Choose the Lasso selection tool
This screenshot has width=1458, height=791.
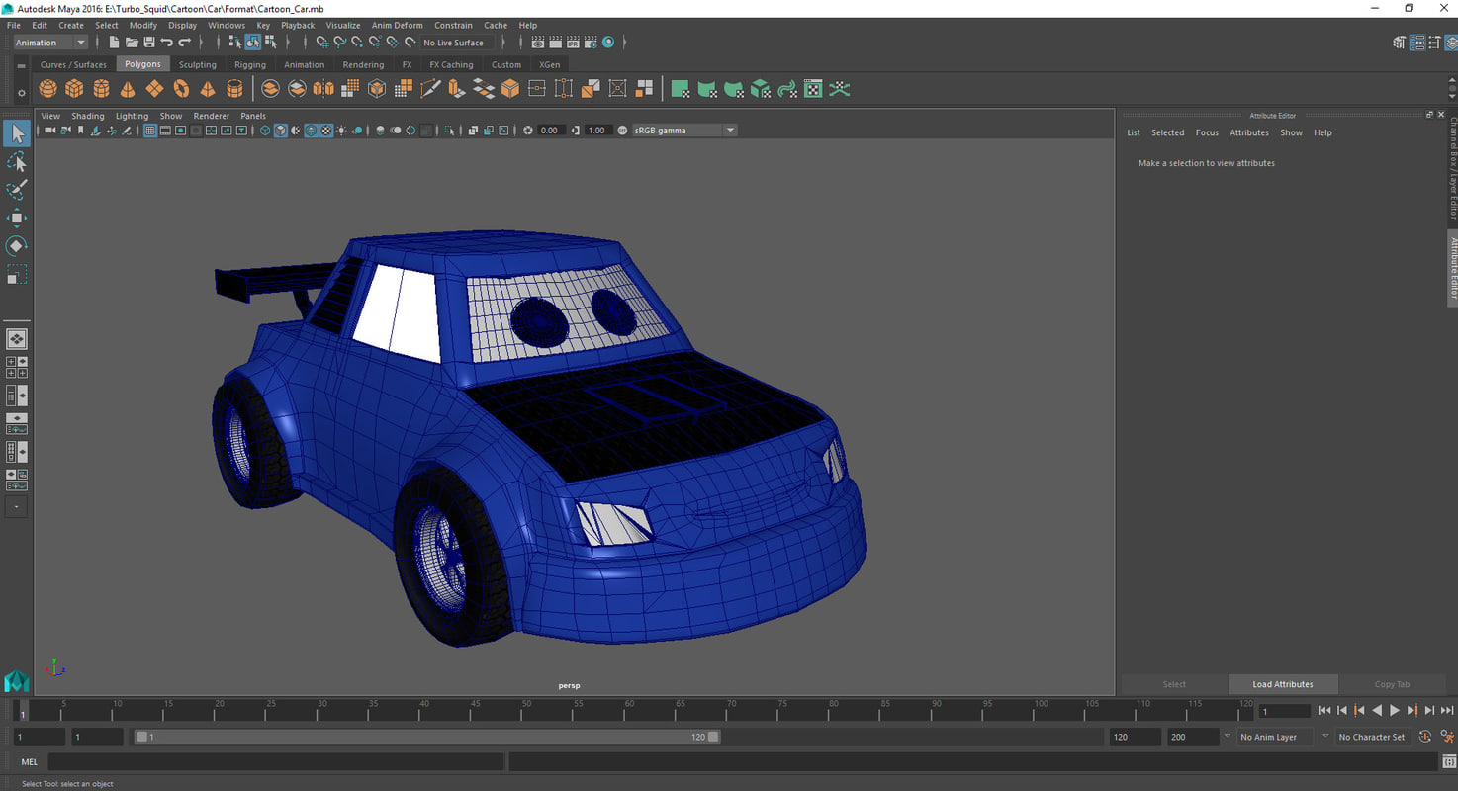click(17, 161)
